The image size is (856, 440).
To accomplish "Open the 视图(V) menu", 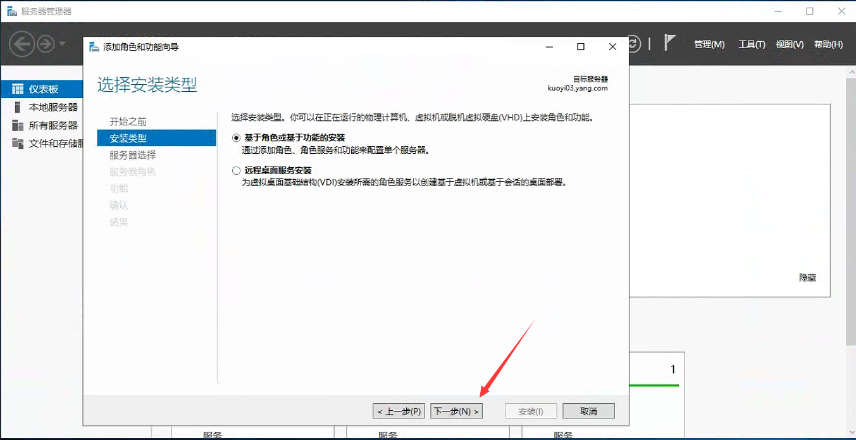I will tap(790, 44).
